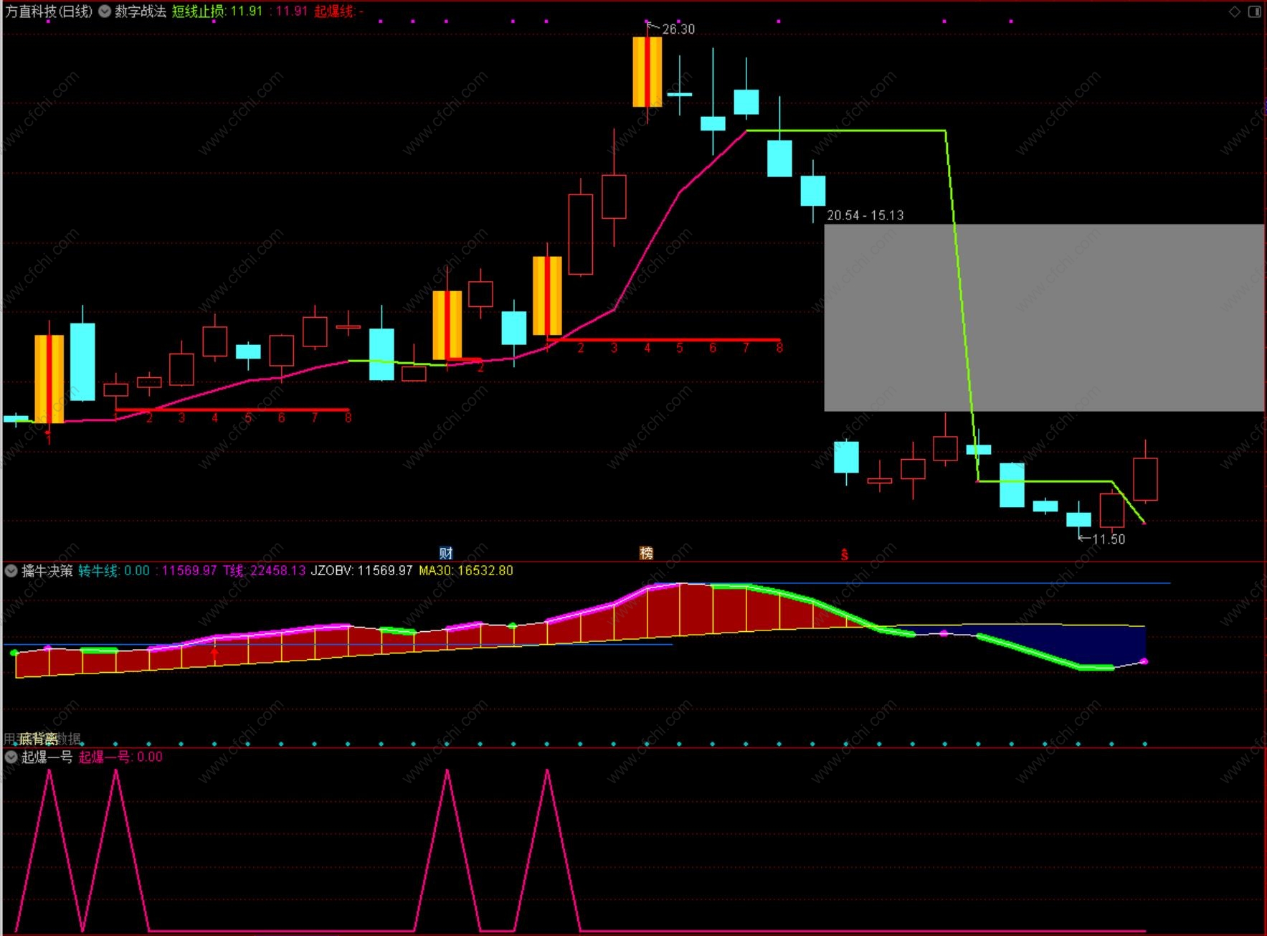Click the red $ marker icon

845,554
